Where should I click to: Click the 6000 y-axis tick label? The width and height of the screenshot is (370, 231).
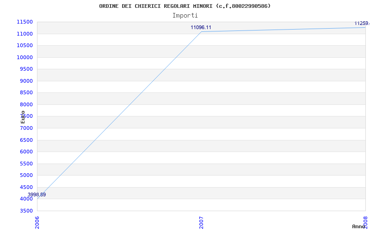pyautogui.click(x=26, y=152)
